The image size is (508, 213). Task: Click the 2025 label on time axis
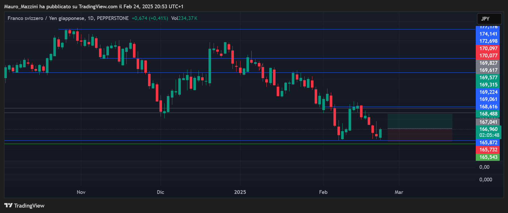point(240,192)
